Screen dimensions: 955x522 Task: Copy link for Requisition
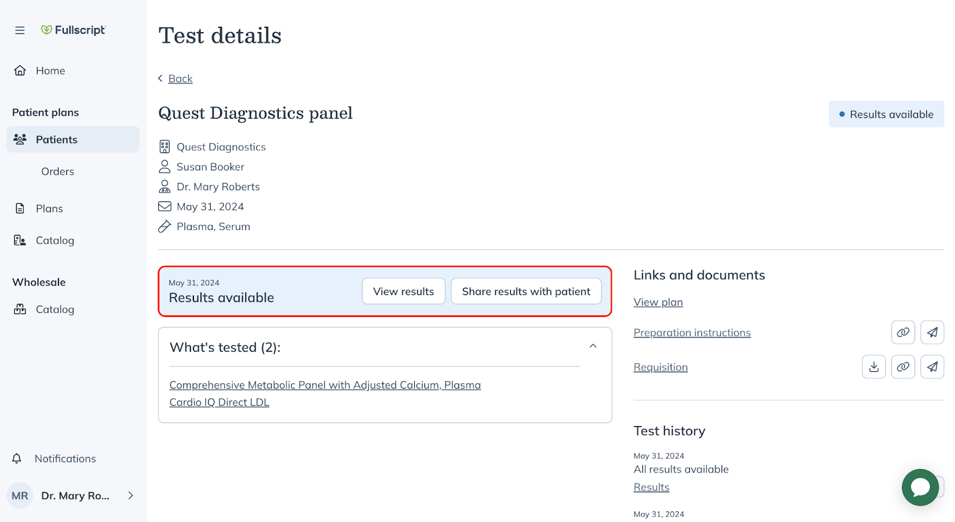click(902, 367)
